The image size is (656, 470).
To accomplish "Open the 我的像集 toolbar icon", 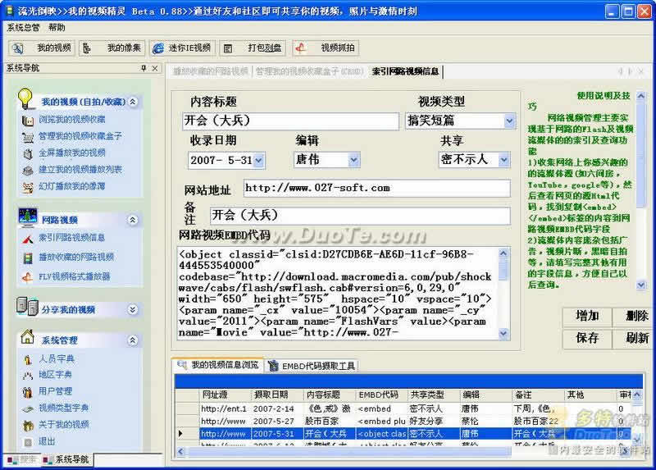I will coord(87,48).
